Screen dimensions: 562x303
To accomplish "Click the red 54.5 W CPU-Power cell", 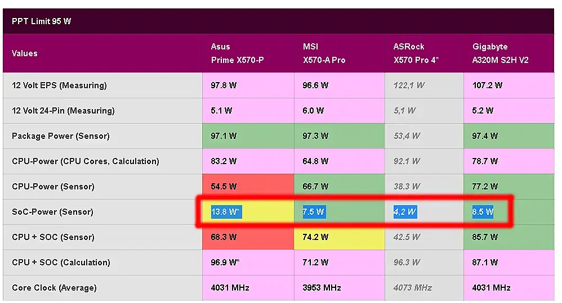I will pyautogui.click(x=224, y=187).
